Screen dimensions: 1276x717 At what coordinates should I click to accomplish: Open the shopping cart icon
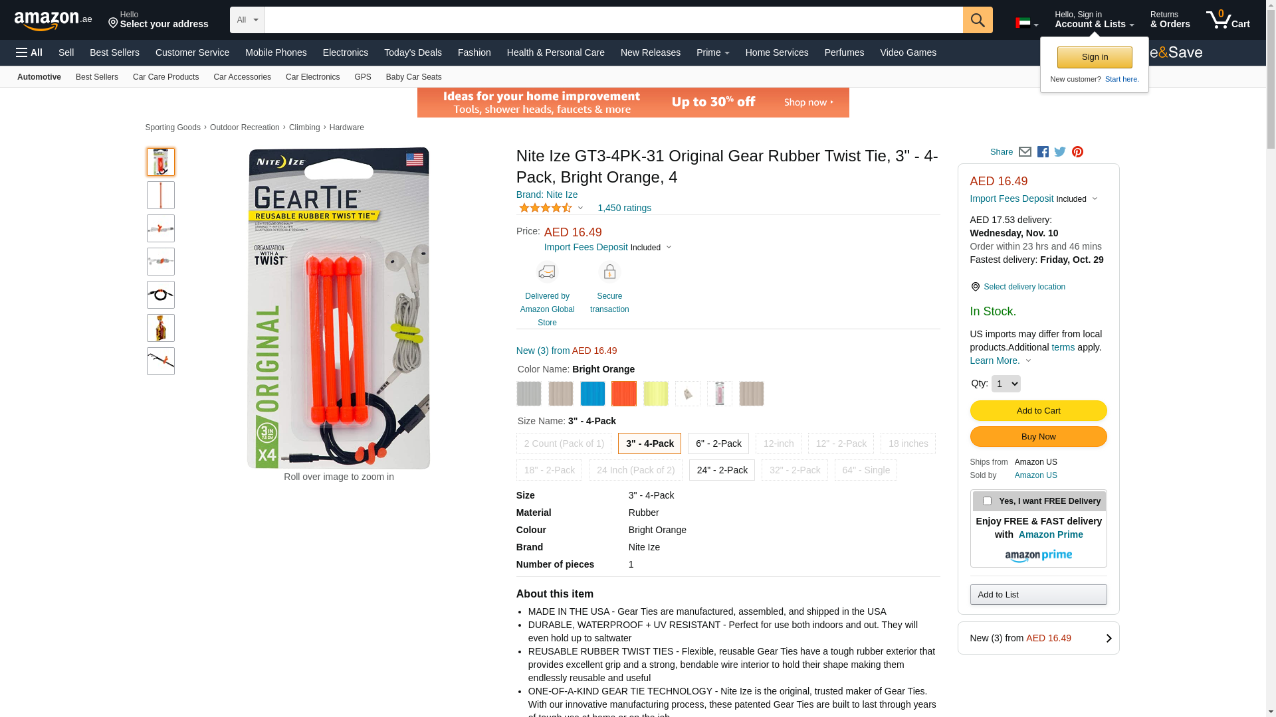pos(1227,20)
